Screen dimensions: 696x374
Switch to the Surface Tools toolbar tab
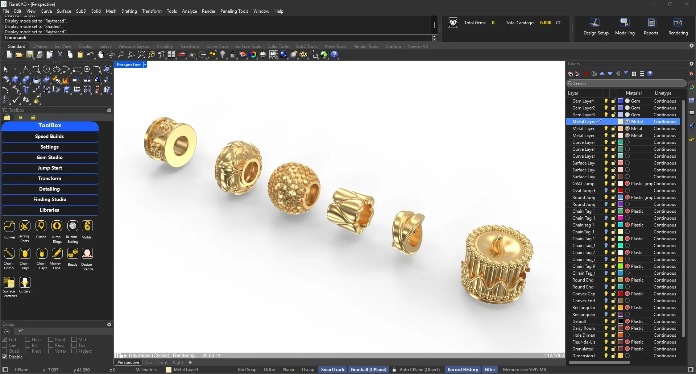click(248, 46)
